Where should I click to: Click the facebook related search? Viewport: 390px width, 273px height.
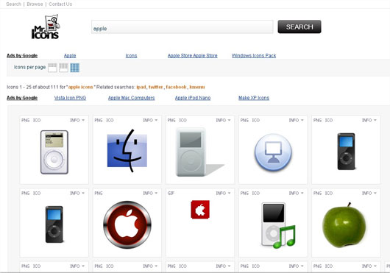pos(176,88)
